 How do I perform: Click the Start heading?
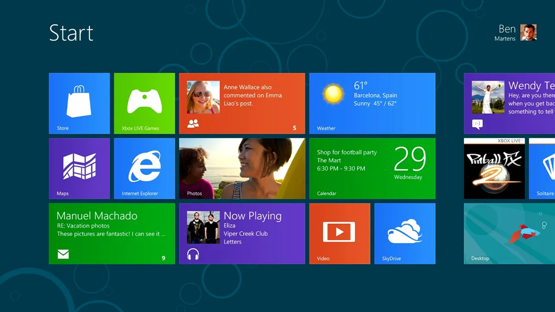tap(71, 33)
